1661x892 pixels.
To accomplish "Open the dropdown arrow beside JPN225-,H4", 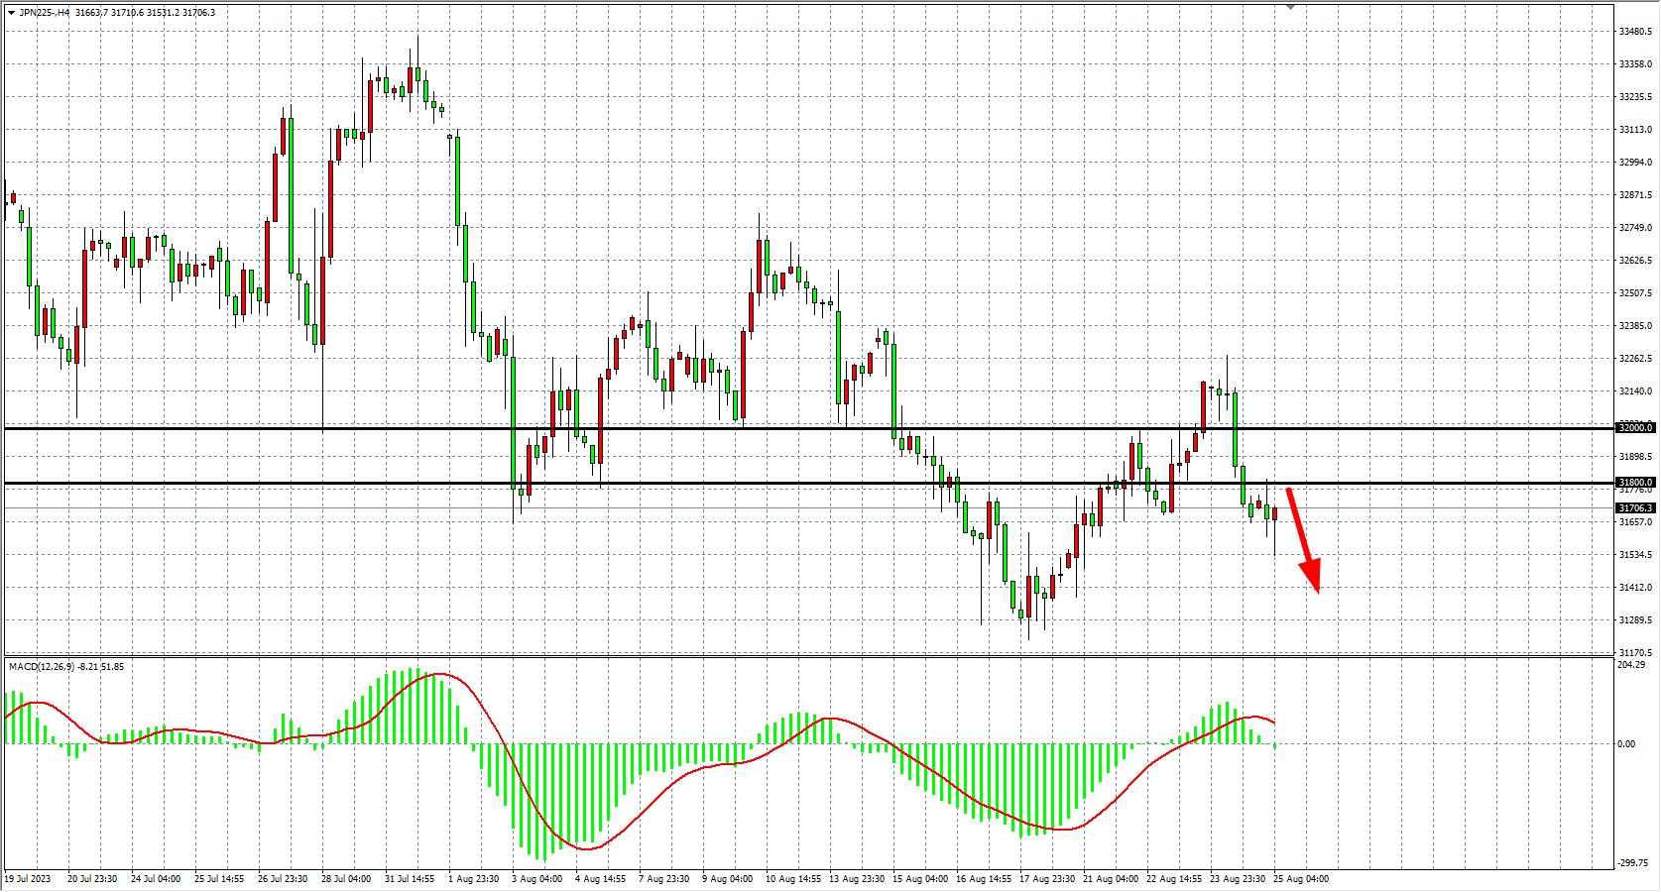I will point(11,13).
